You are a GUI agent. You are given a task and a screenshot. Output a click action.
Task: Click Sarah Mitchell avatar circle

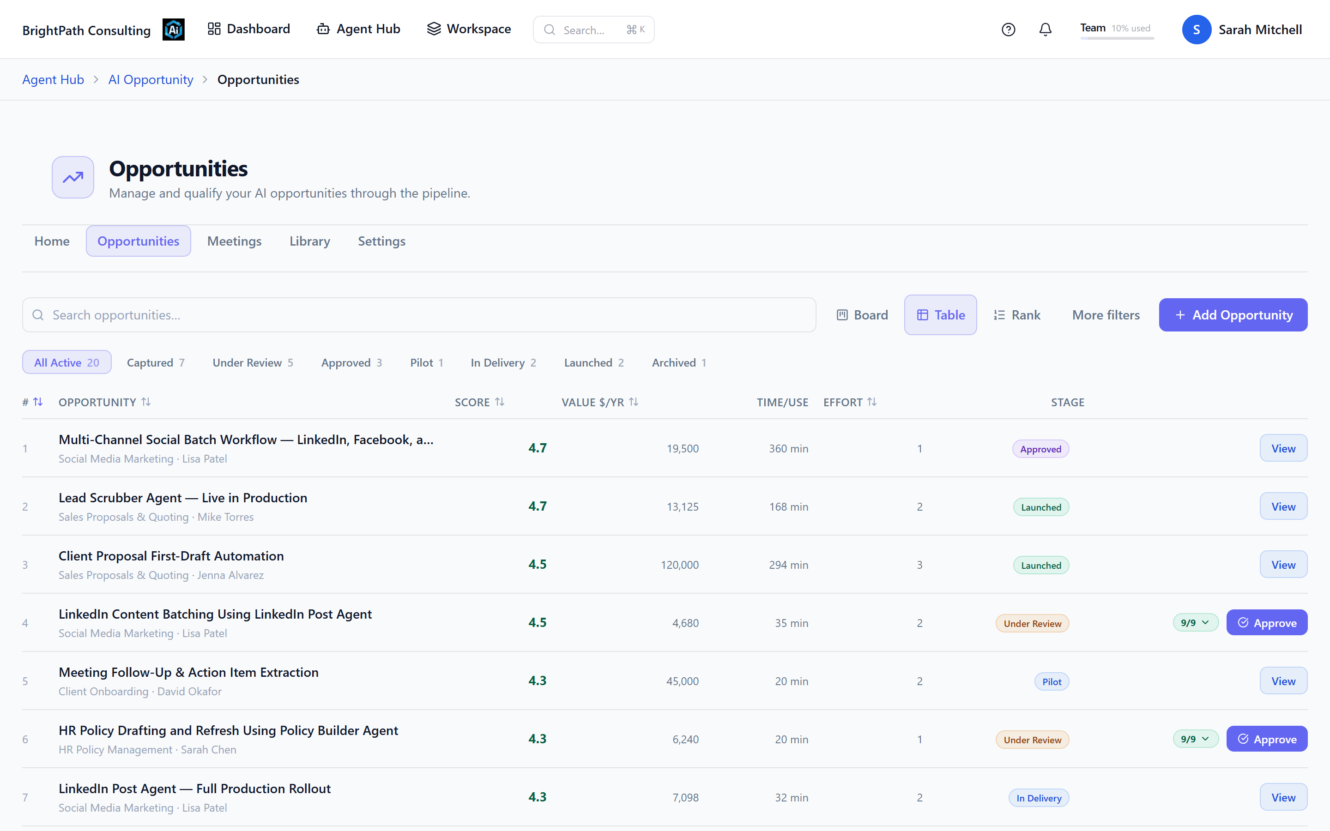(x=1197, y=30)
